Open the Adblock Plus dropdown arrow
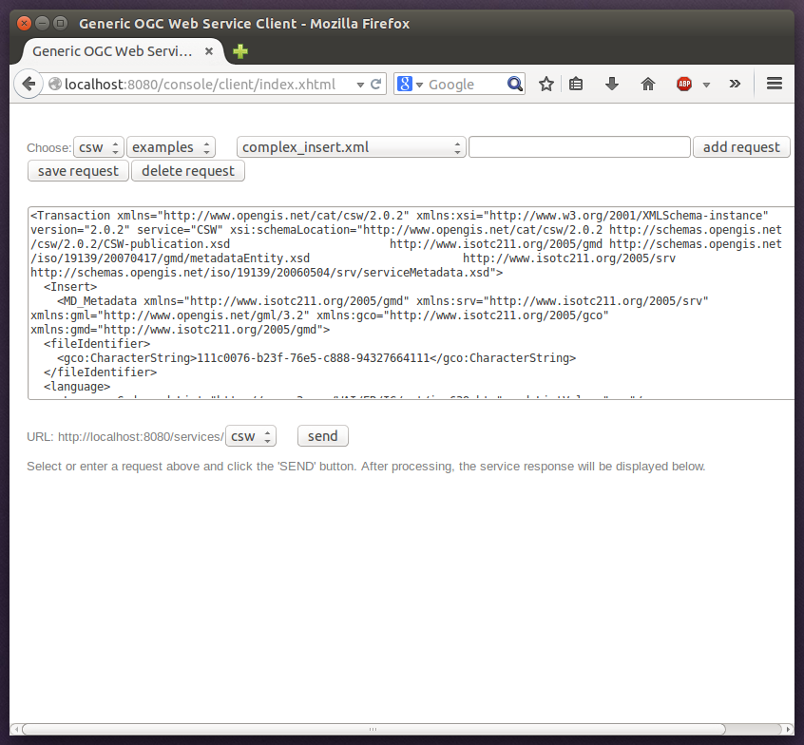This screenshot has width=804, height=745. pyautogui.click(x=705, y=84)
